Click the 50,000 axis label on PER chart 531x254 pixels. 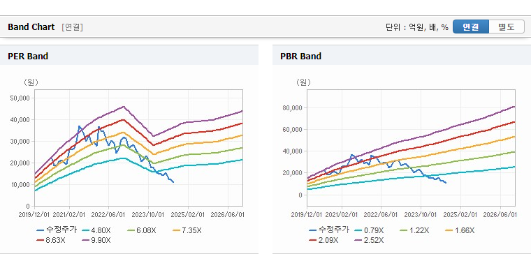21,98
